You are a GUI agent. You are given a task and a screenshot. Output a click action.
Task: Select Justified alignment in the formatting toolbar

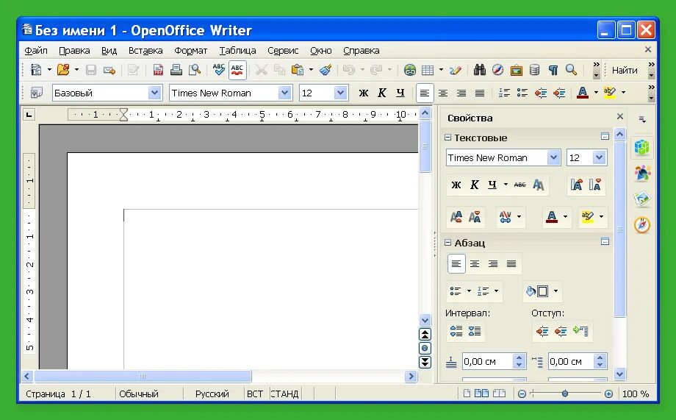click(479, 93)
